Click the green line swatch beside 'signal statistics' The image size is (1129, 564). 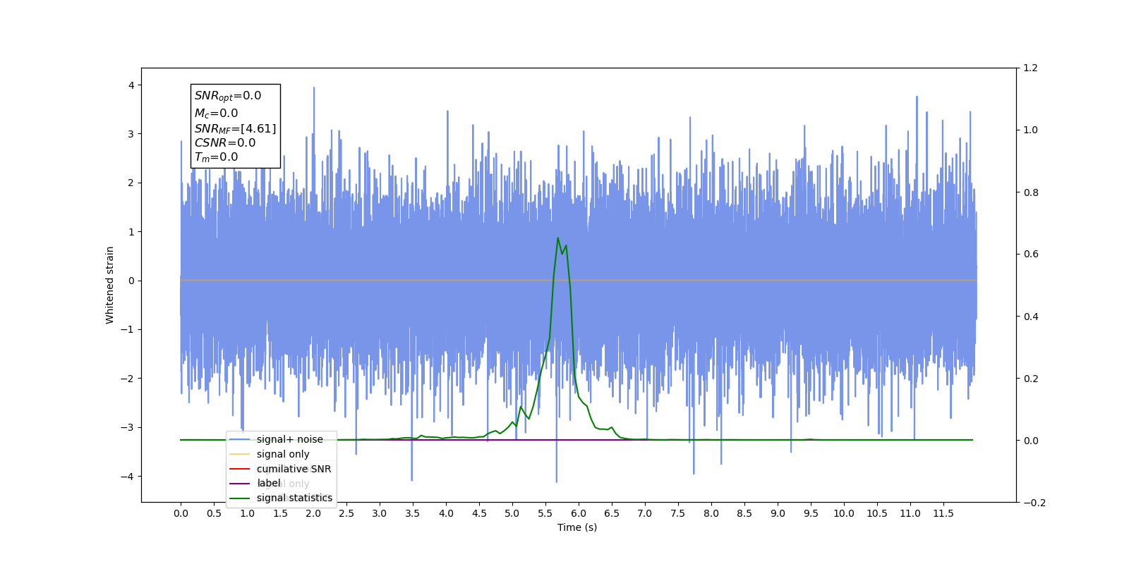[x=240, y=498]
